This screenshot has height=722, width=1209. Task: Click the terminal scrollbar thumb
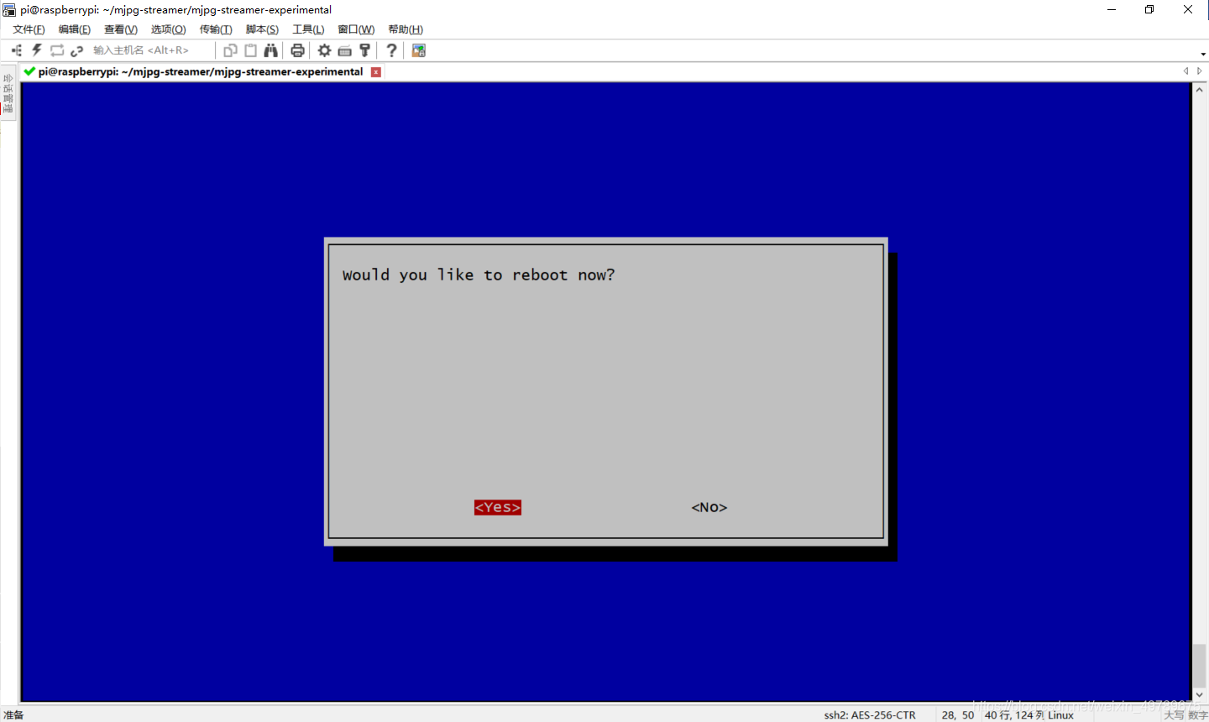(1200, 665)
